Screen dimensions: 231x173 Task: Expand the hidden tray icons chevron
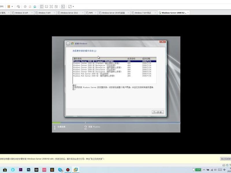204,170
